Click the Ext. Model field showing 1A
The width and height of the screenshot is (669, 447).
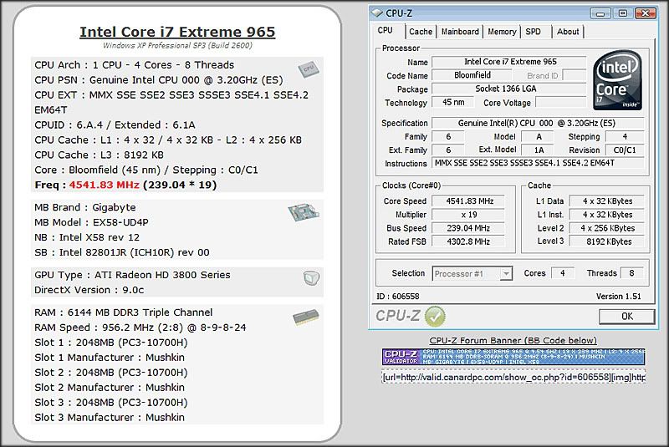539,150
